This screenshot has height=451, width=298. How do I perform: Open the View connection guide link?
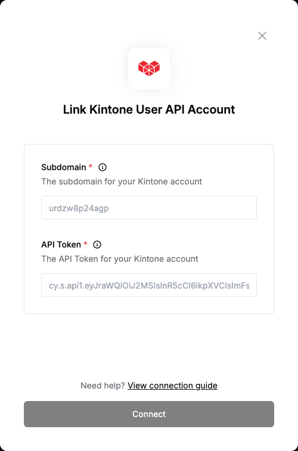pyautogui.click(x=172, y=386)
